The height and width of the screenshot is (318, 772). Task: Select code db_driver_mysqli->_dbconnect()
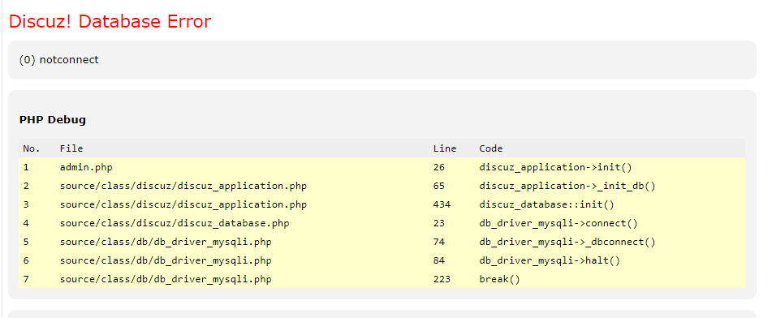pyautogui.click(x=567, y=243)
